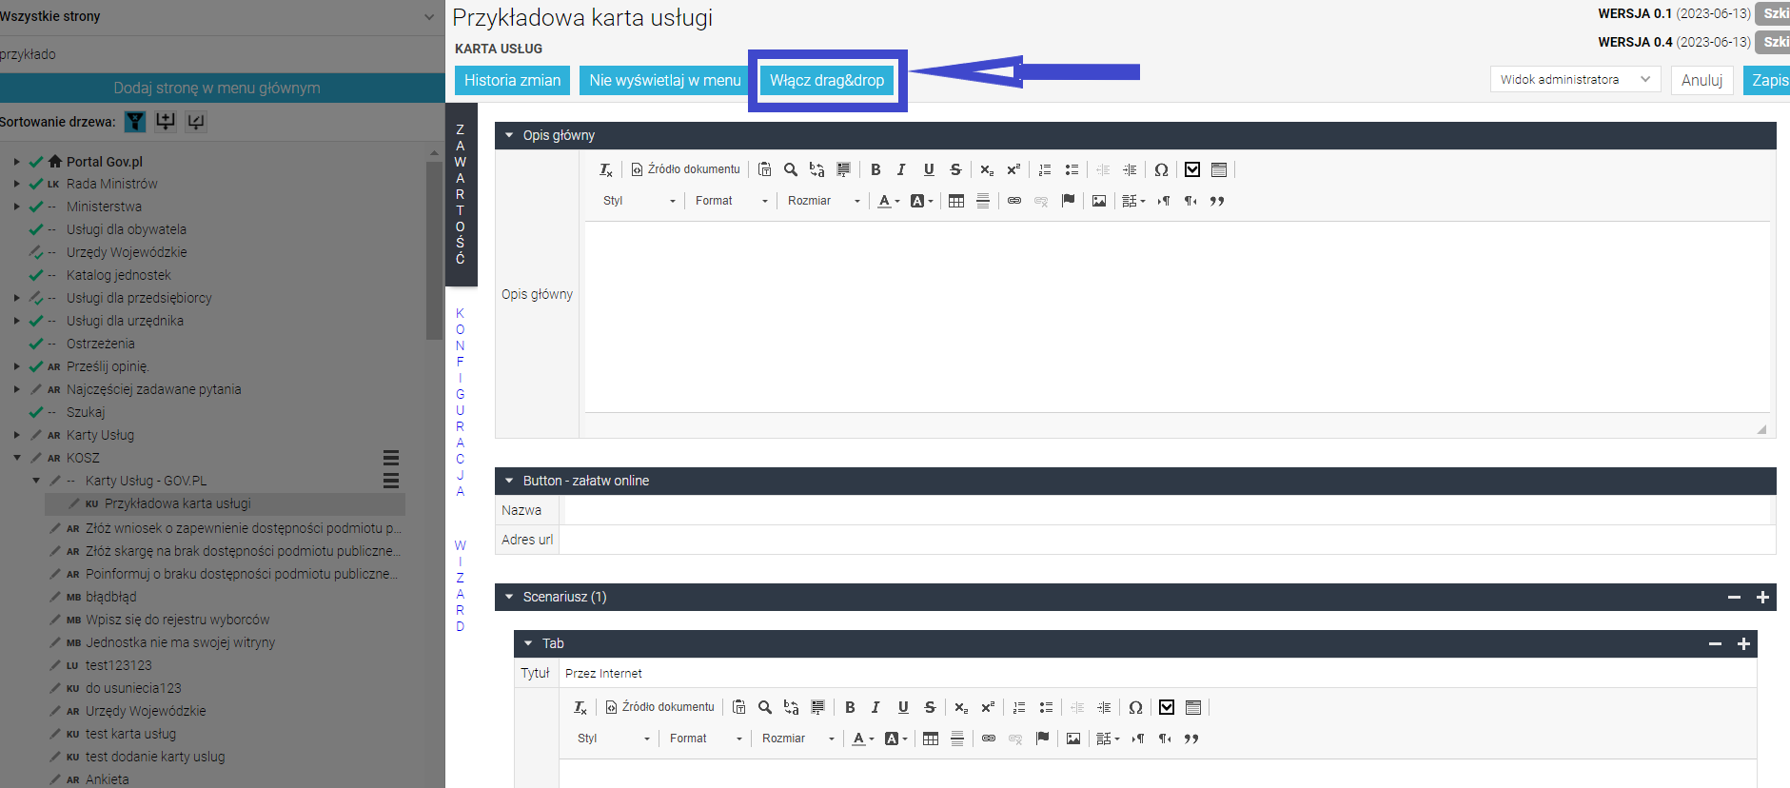
Task: Insert table in Opis główny editor
Action: (x=956, y=201)
